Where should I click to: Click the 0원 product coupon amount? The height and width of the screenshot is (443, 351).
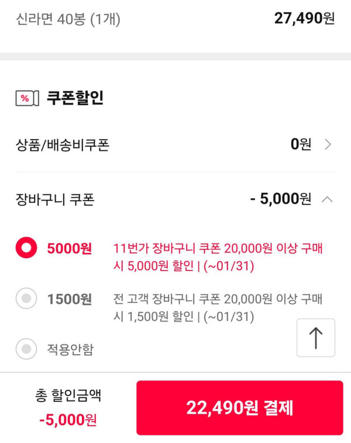pos(301,144)
